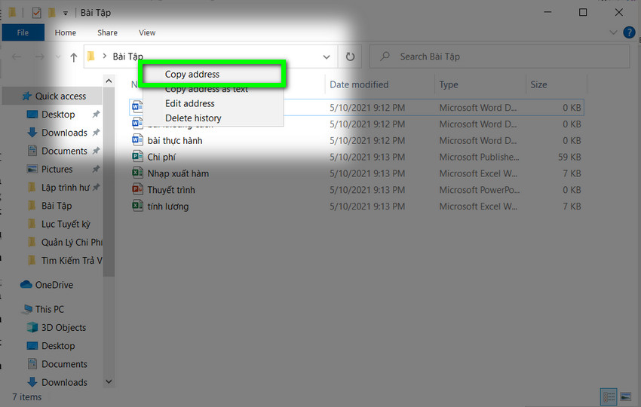The height and width of the screenshot is (407, 641).
Task: Select This PC in navigation pane
Action: click(x=50, y=309)
